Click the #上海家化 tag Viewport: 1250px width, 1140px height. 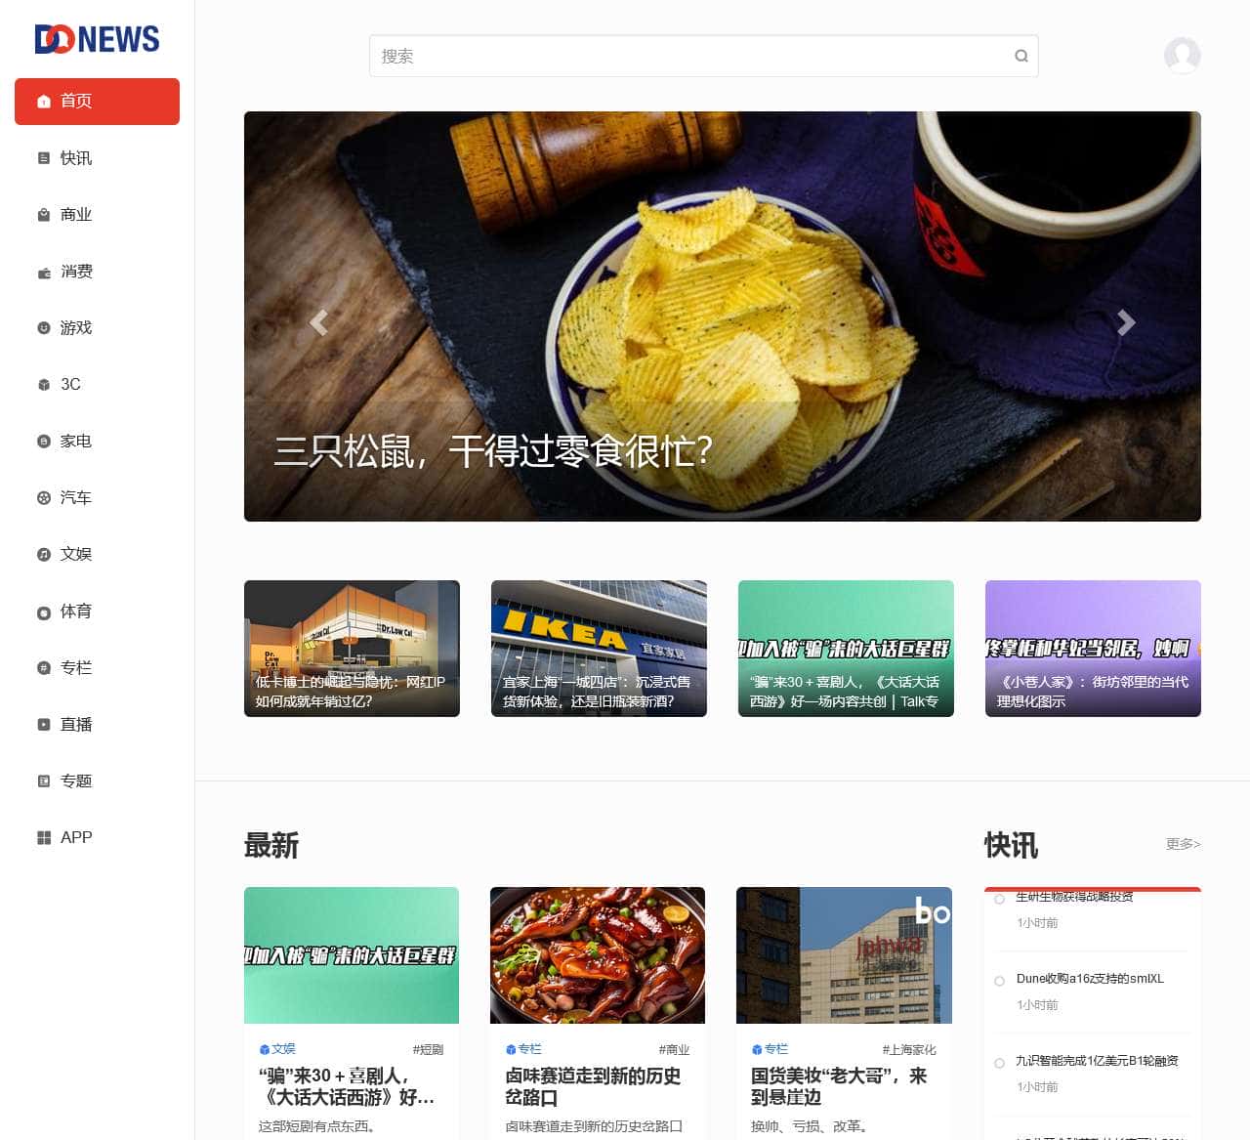pyautogui.click(x=909, y=1050)
